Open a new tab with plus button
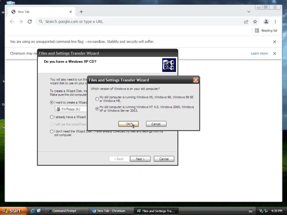 (x=81, y=12)
